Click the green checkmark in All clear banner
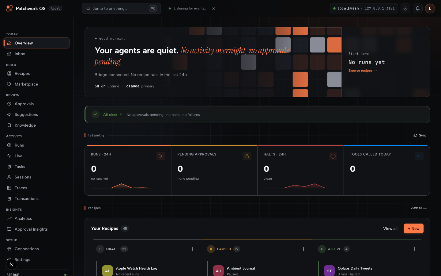Screen dimensions: 441x276 [x=96, y=114]
